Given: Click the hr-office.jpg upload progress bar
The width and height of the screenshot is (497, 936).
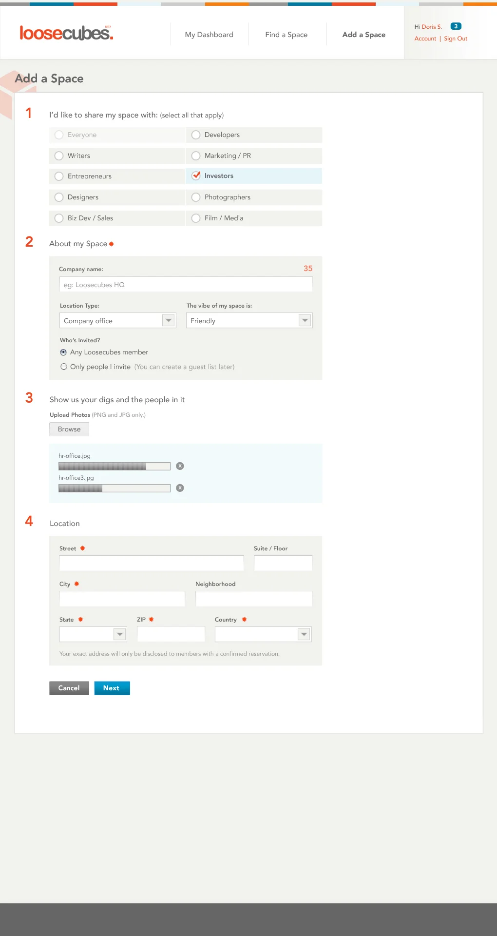Looking at the screenshot, I should pos(115,466).
